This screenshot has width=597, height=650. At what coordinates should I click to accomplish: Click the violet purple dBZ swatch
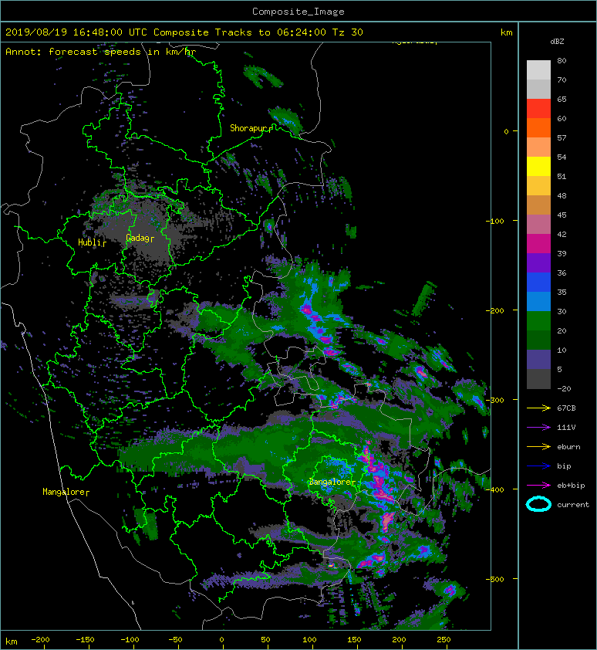[538, 263]
